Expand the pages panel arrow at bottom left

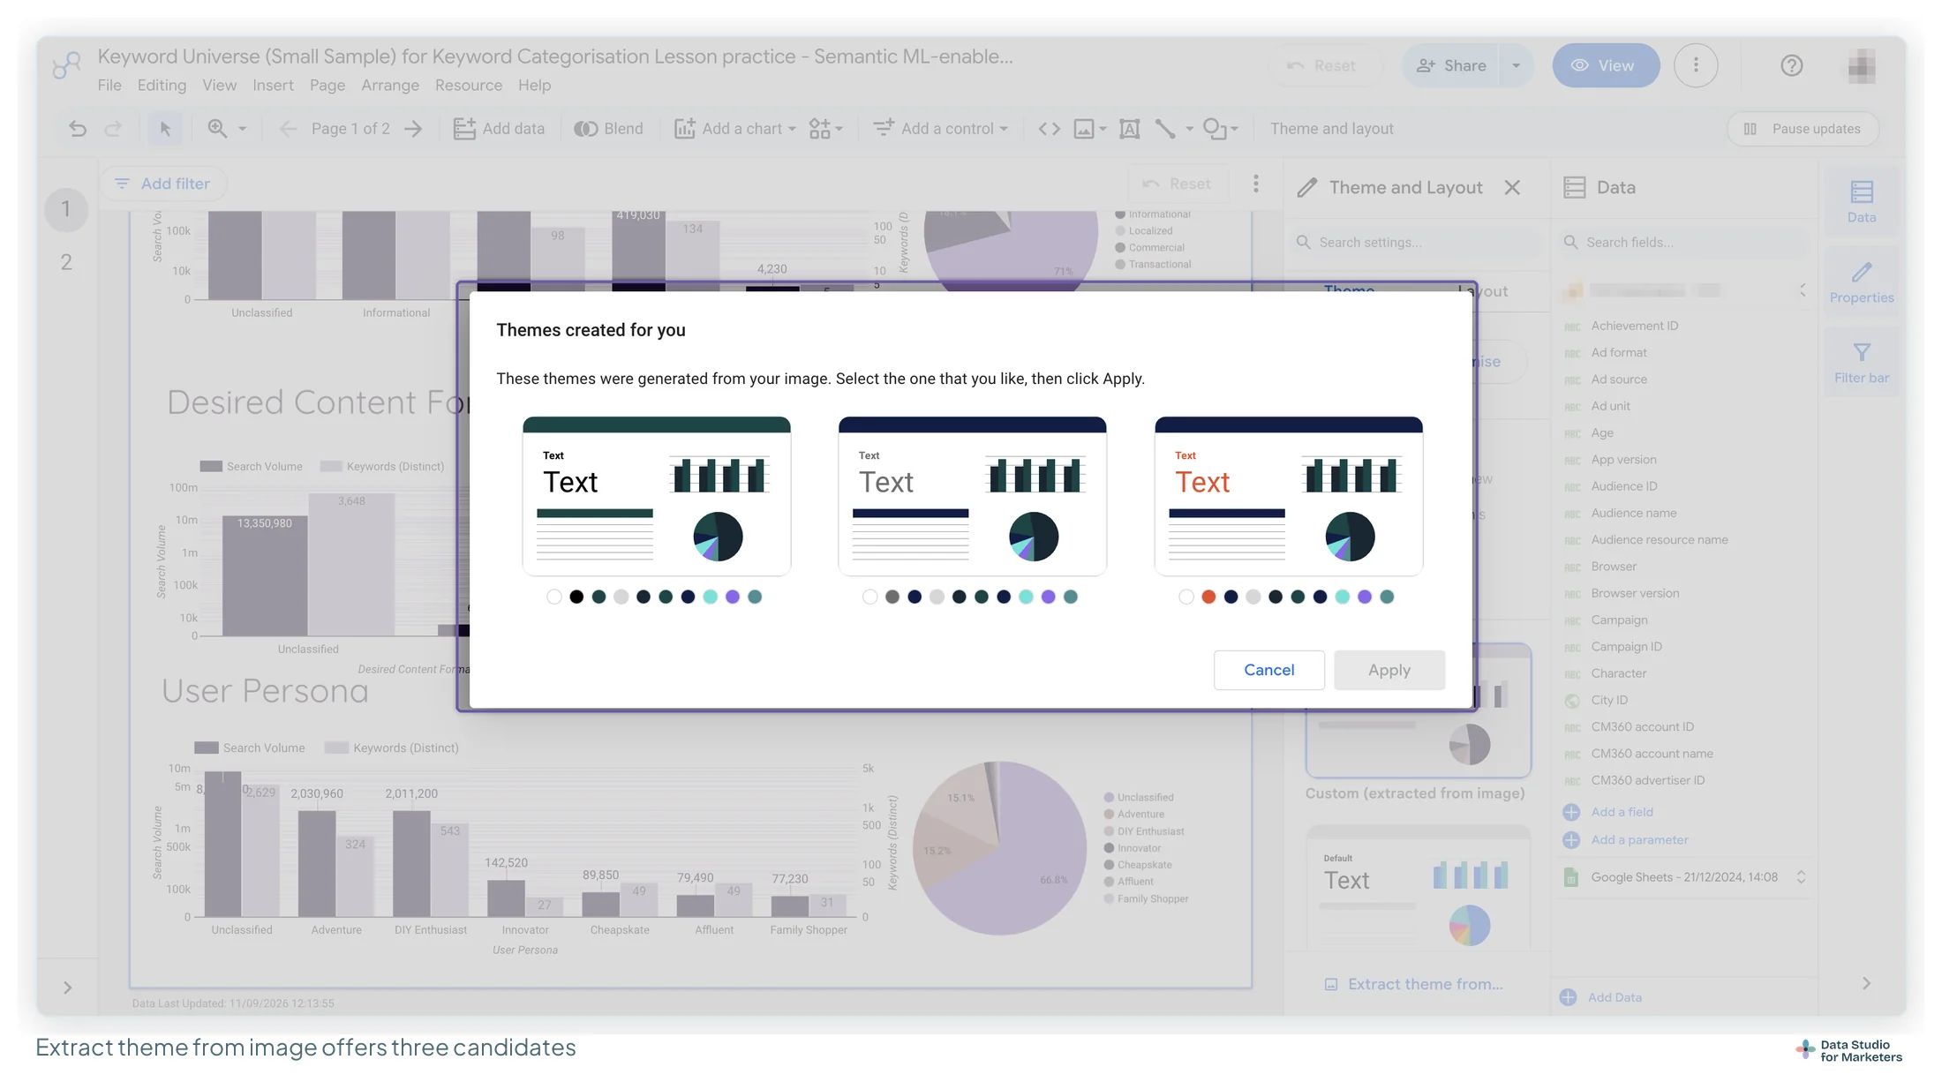[67, 988]
